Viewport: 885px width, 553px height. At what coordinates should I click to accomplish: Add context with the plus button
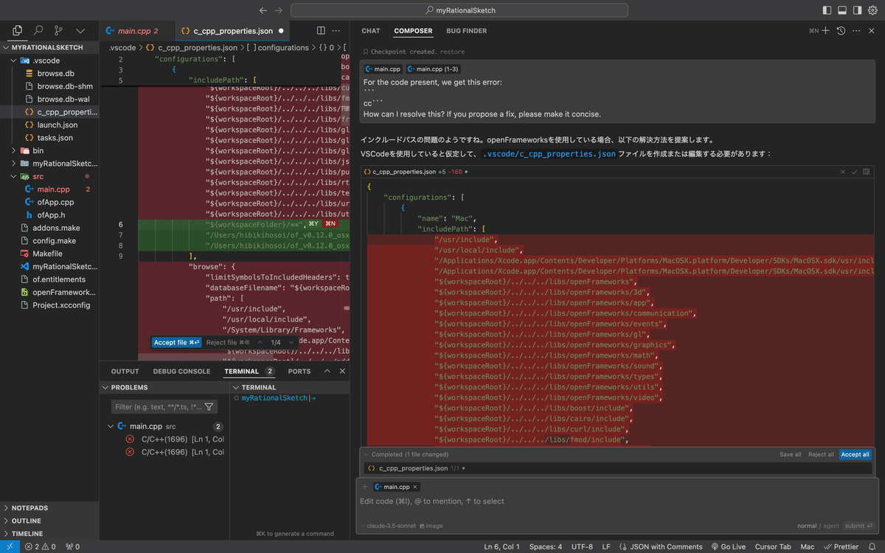pos(365,487)
